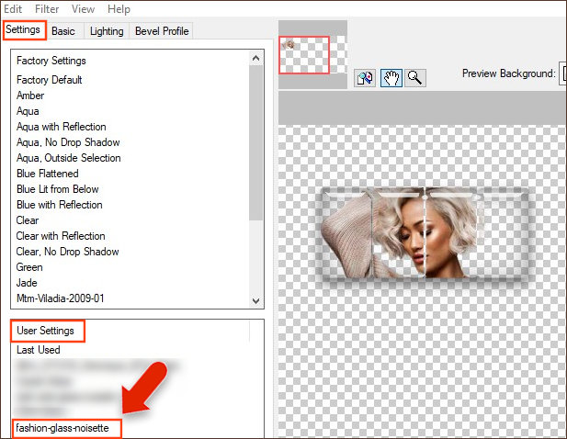This screenshot has height=439, width=567.
Task: Open the Filter menu
Action: coord(47,8)
